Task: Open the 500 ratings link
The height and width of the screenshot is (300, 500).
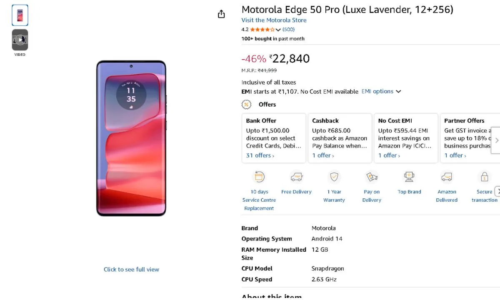Action: coord(287,29)
